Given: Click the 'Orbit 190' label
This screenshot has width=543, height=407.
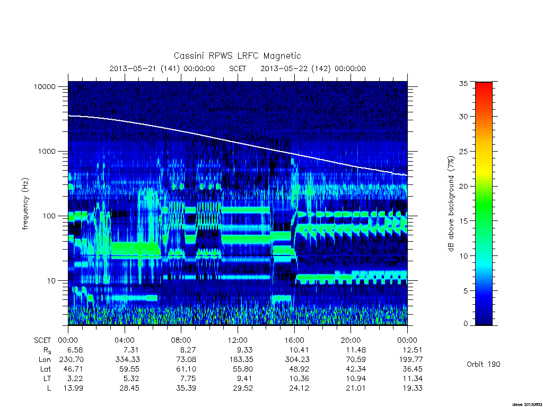Looking at the screenshot, I should pyautogui.click(x=484, y=364).
